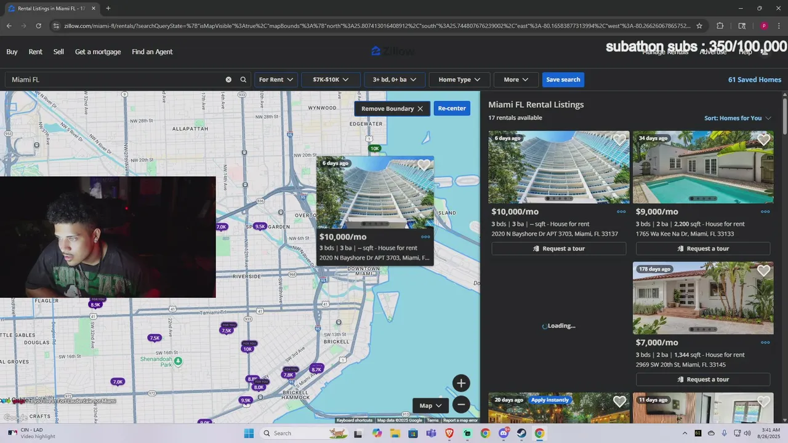Select the 9.5K map price marker
Screen dimensions: 788x443
pos(260,226)
